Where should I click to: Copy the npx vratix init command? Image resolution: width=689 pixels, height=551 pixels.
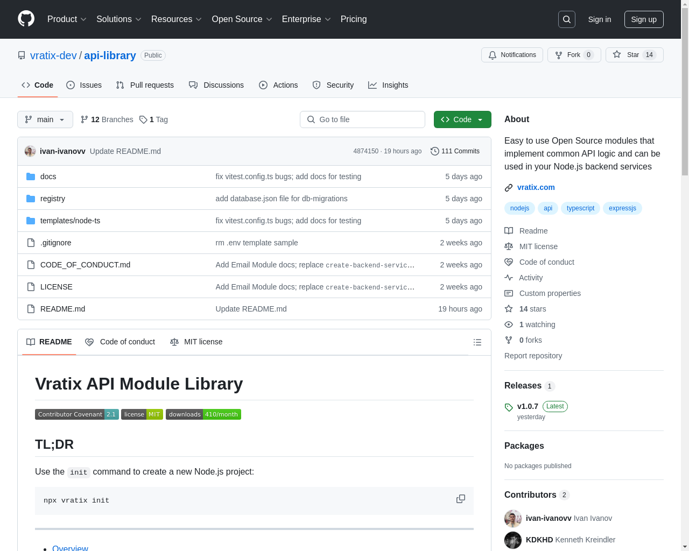point(461,499)
